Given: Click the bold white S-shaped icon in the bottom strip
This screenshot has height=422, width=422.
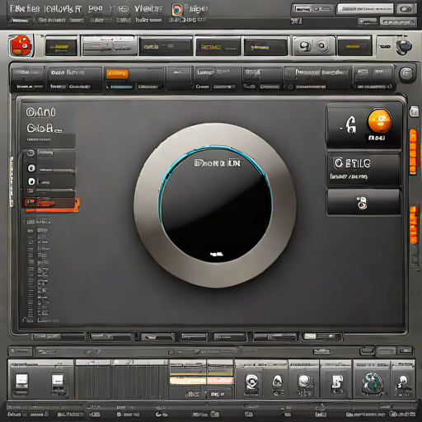Looking at the screenshot, I should [337, 382].
